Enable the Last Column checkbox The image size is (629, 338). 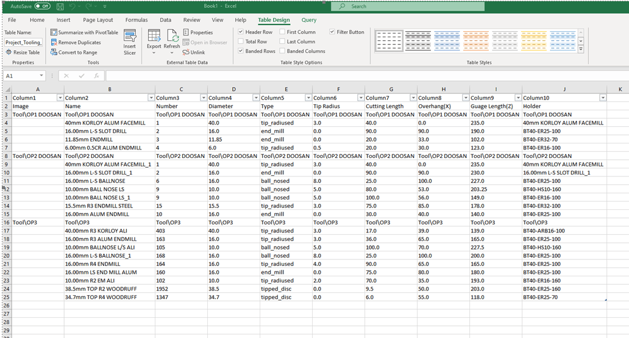tap(282, 41)
